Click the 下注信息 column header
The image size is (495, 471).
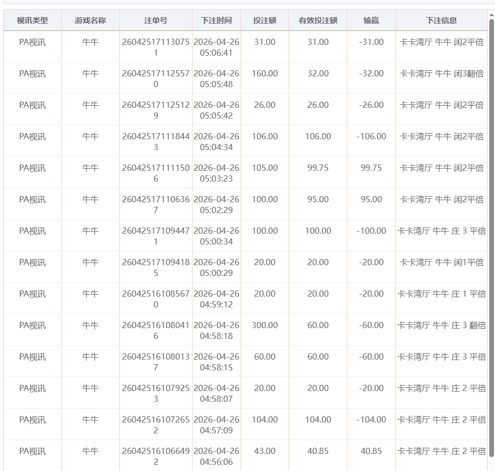tap(441, 21)
